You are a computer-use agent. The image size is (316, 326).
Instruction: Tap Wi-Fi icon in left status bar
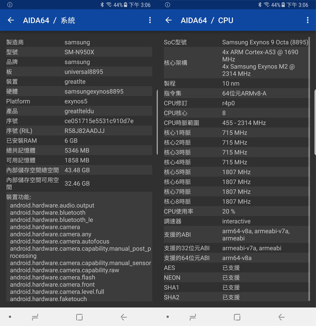pyautogui.click(x=109, y=4)
